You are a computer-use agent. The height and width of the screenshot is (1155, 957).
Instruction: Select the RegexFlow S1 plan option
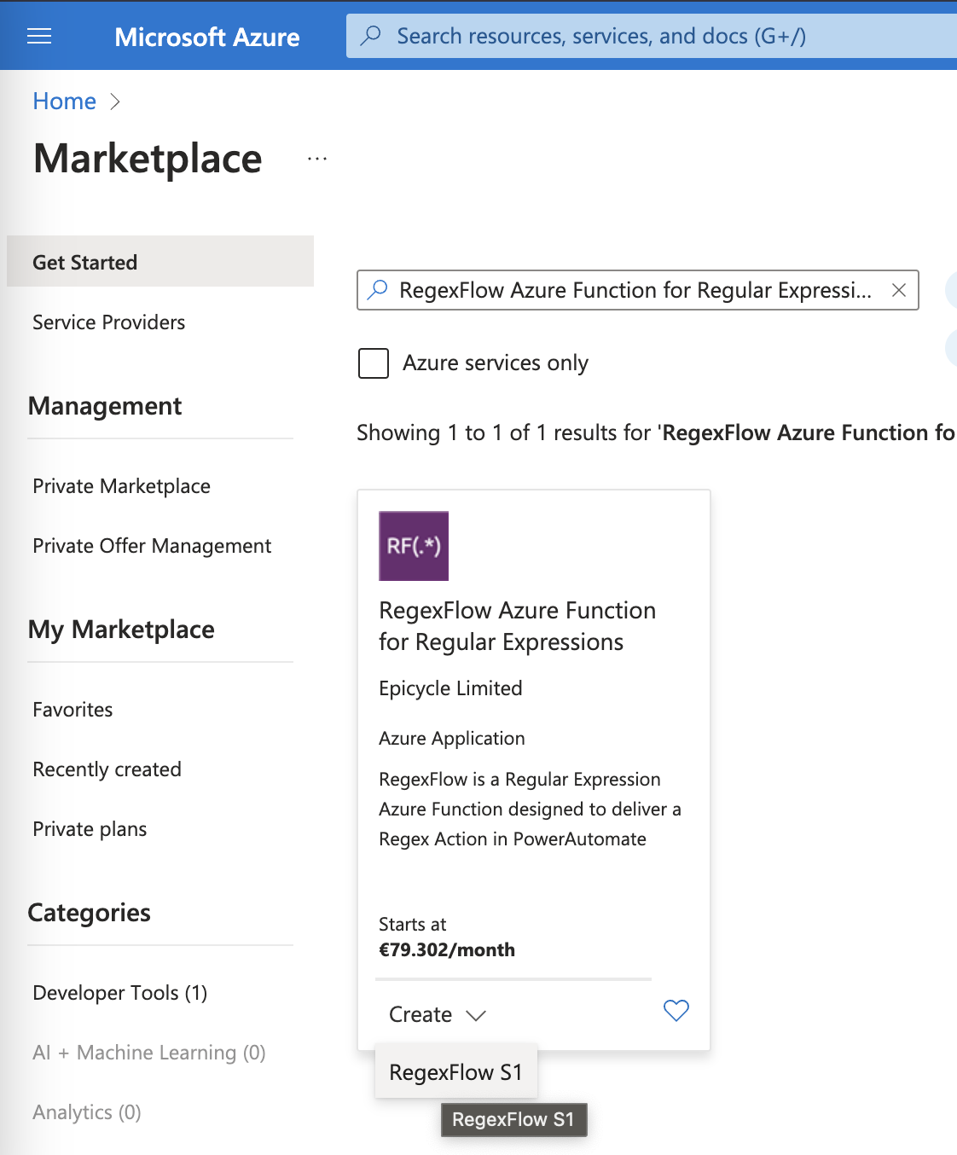pyautogui.click(x=455, y=1072)
